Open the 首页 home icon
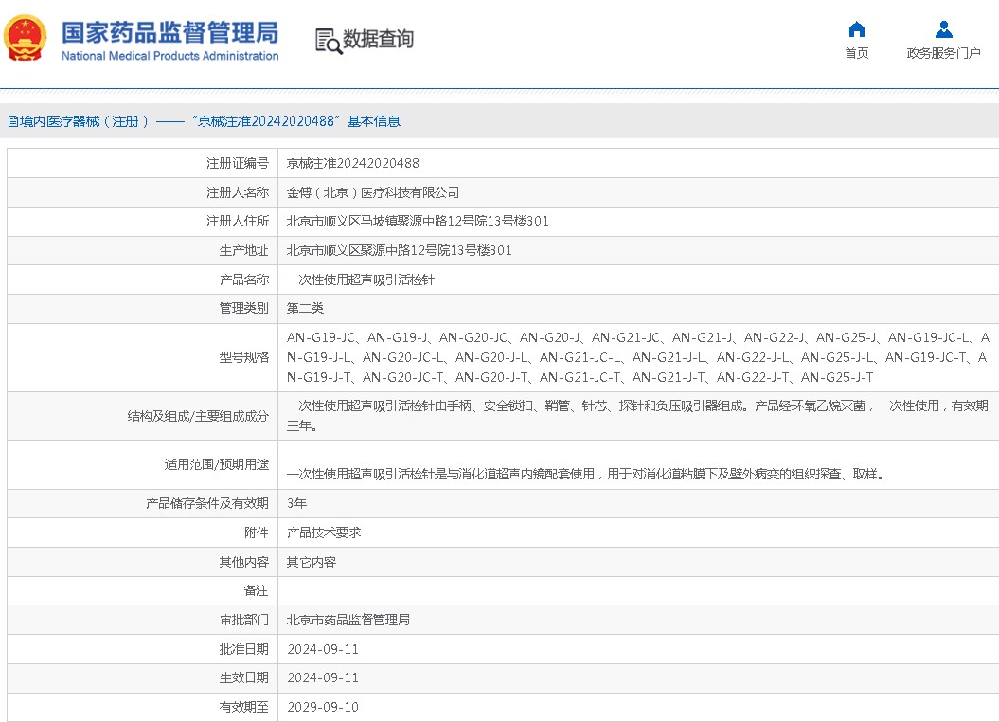 (x=856, y=29)
